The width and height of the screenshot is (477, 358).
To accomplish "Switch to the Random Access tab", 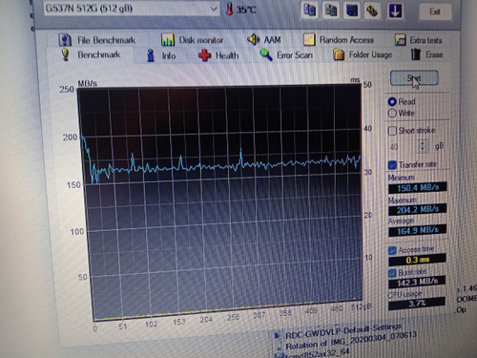I will pos(339,40).
